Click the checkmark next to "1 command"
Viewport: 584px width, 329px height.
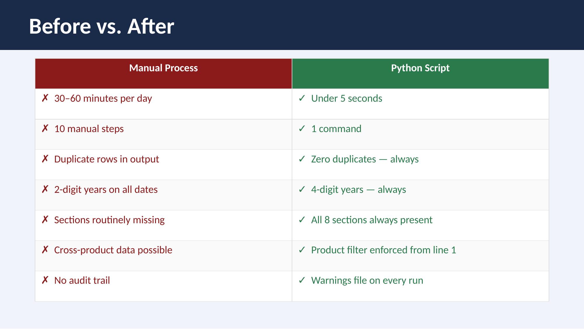(x=302, y=129)
